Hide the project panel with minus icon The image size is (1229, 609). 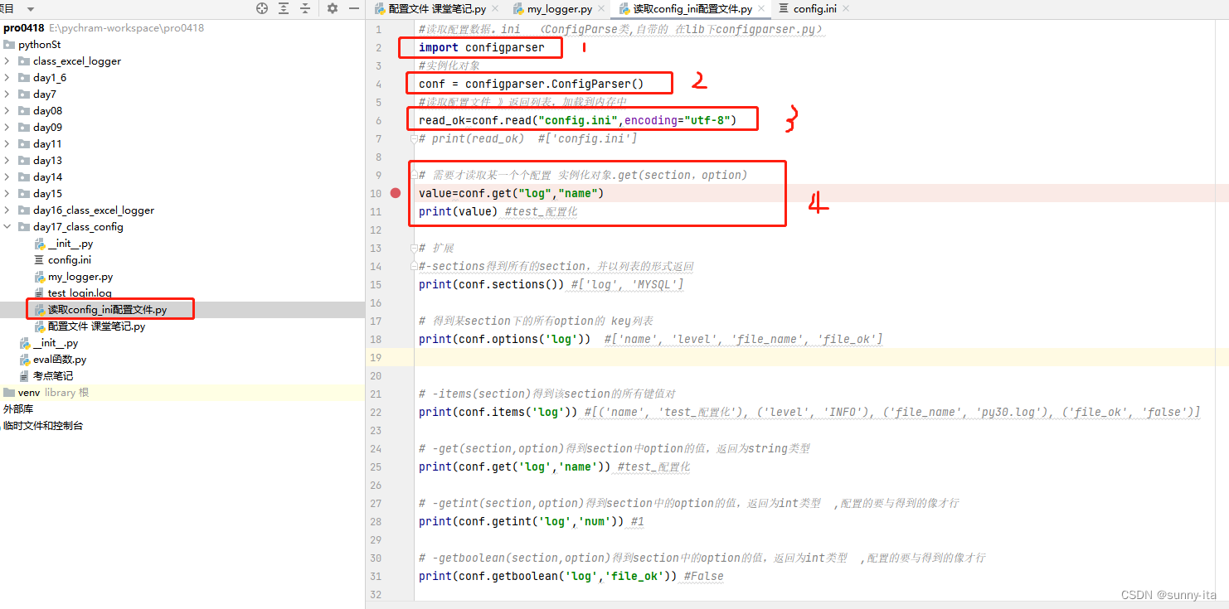click(354, 8)
